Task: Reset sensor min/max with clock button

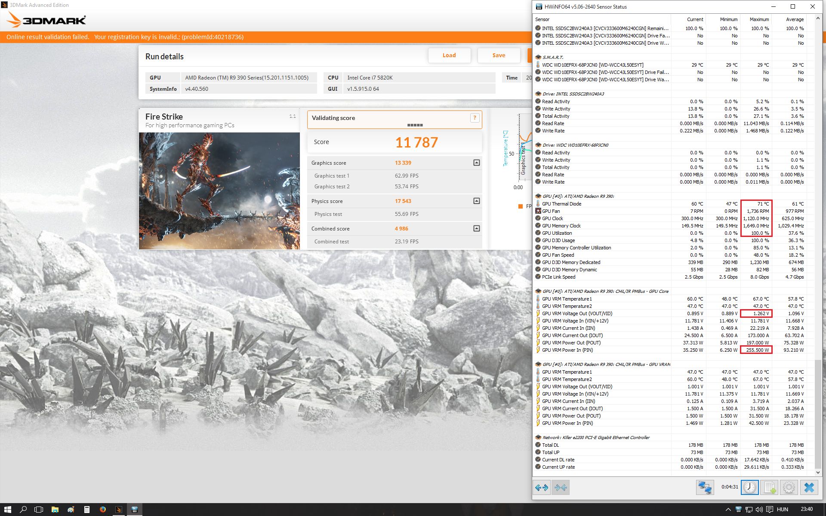Action: tap(750, 487)
